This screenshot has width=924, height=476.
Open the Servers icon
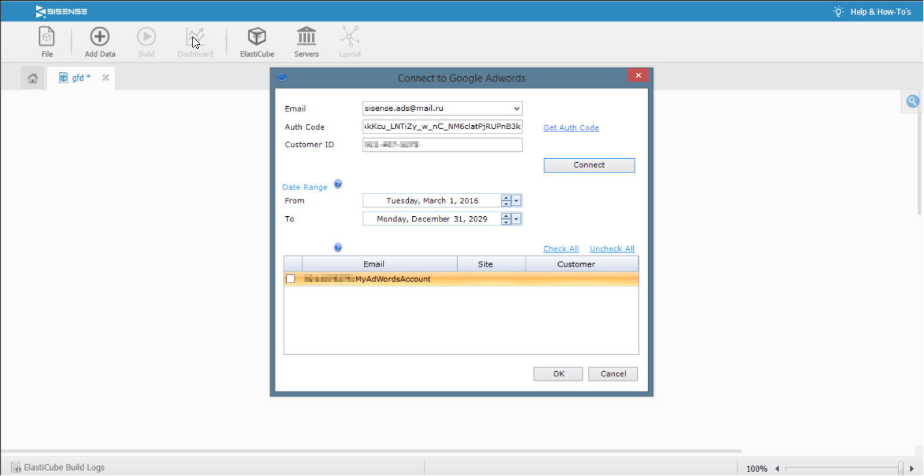pyautogui.click(x=306, y=36)
